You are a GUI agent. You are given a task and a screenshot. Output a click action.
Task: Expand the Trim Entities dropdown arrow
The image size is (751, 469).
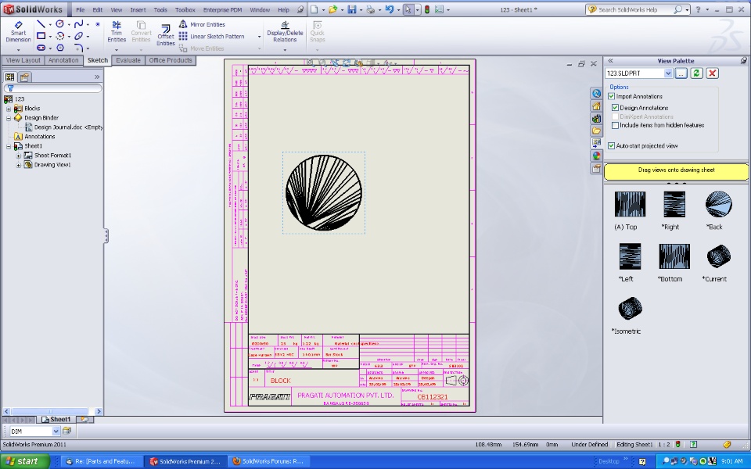(117, 50)
